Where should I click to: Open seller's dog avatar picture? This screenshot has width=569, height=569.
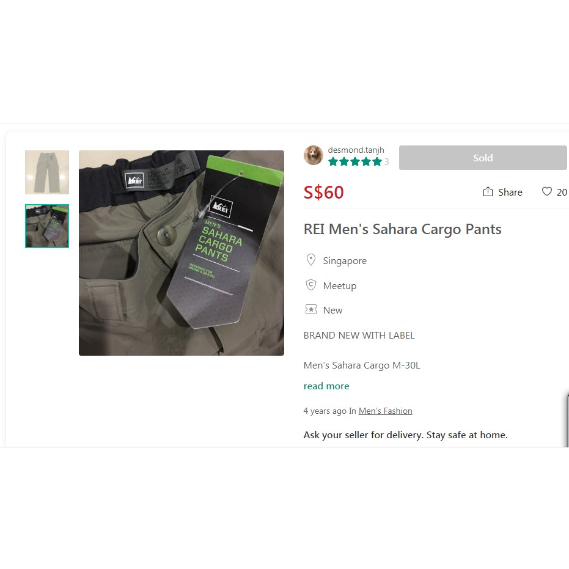[314, 155]
